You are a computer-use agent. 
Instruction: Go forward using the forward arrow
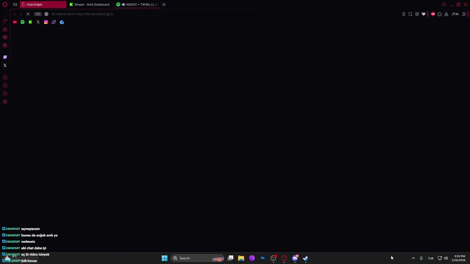(21, 14)
